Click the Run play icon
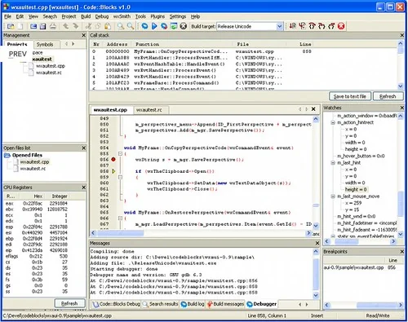This screenshot has height=322, width=408. [154, 26]
